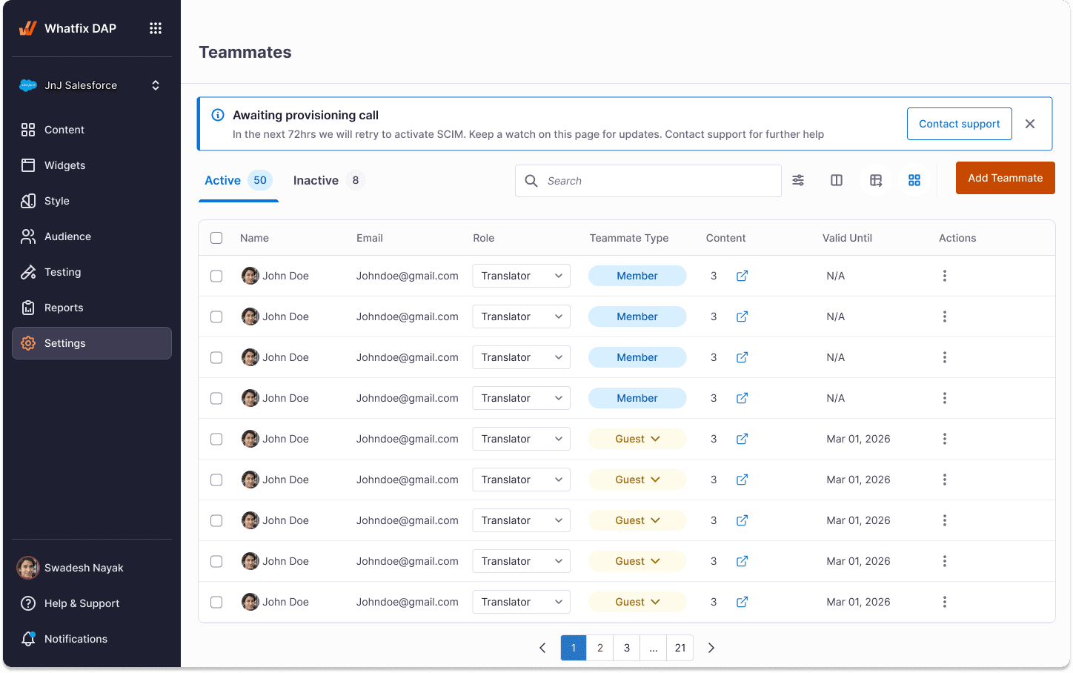Viewport: 1073px width, 673px height.
Task: Go to previous page arrow
Action: coord(542,648)
